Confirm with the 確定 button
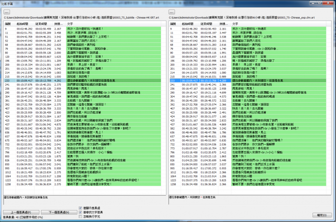The image size is (336, 222). pyautogui.click(x=322, y=215)
